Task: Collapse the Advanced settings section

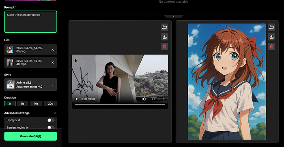Action: 55,113
